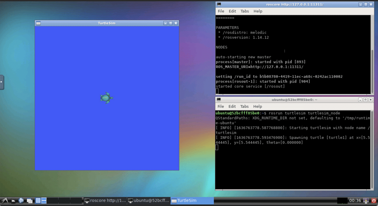Click the "setting /run_id to" line

click(x=279, y=76)
